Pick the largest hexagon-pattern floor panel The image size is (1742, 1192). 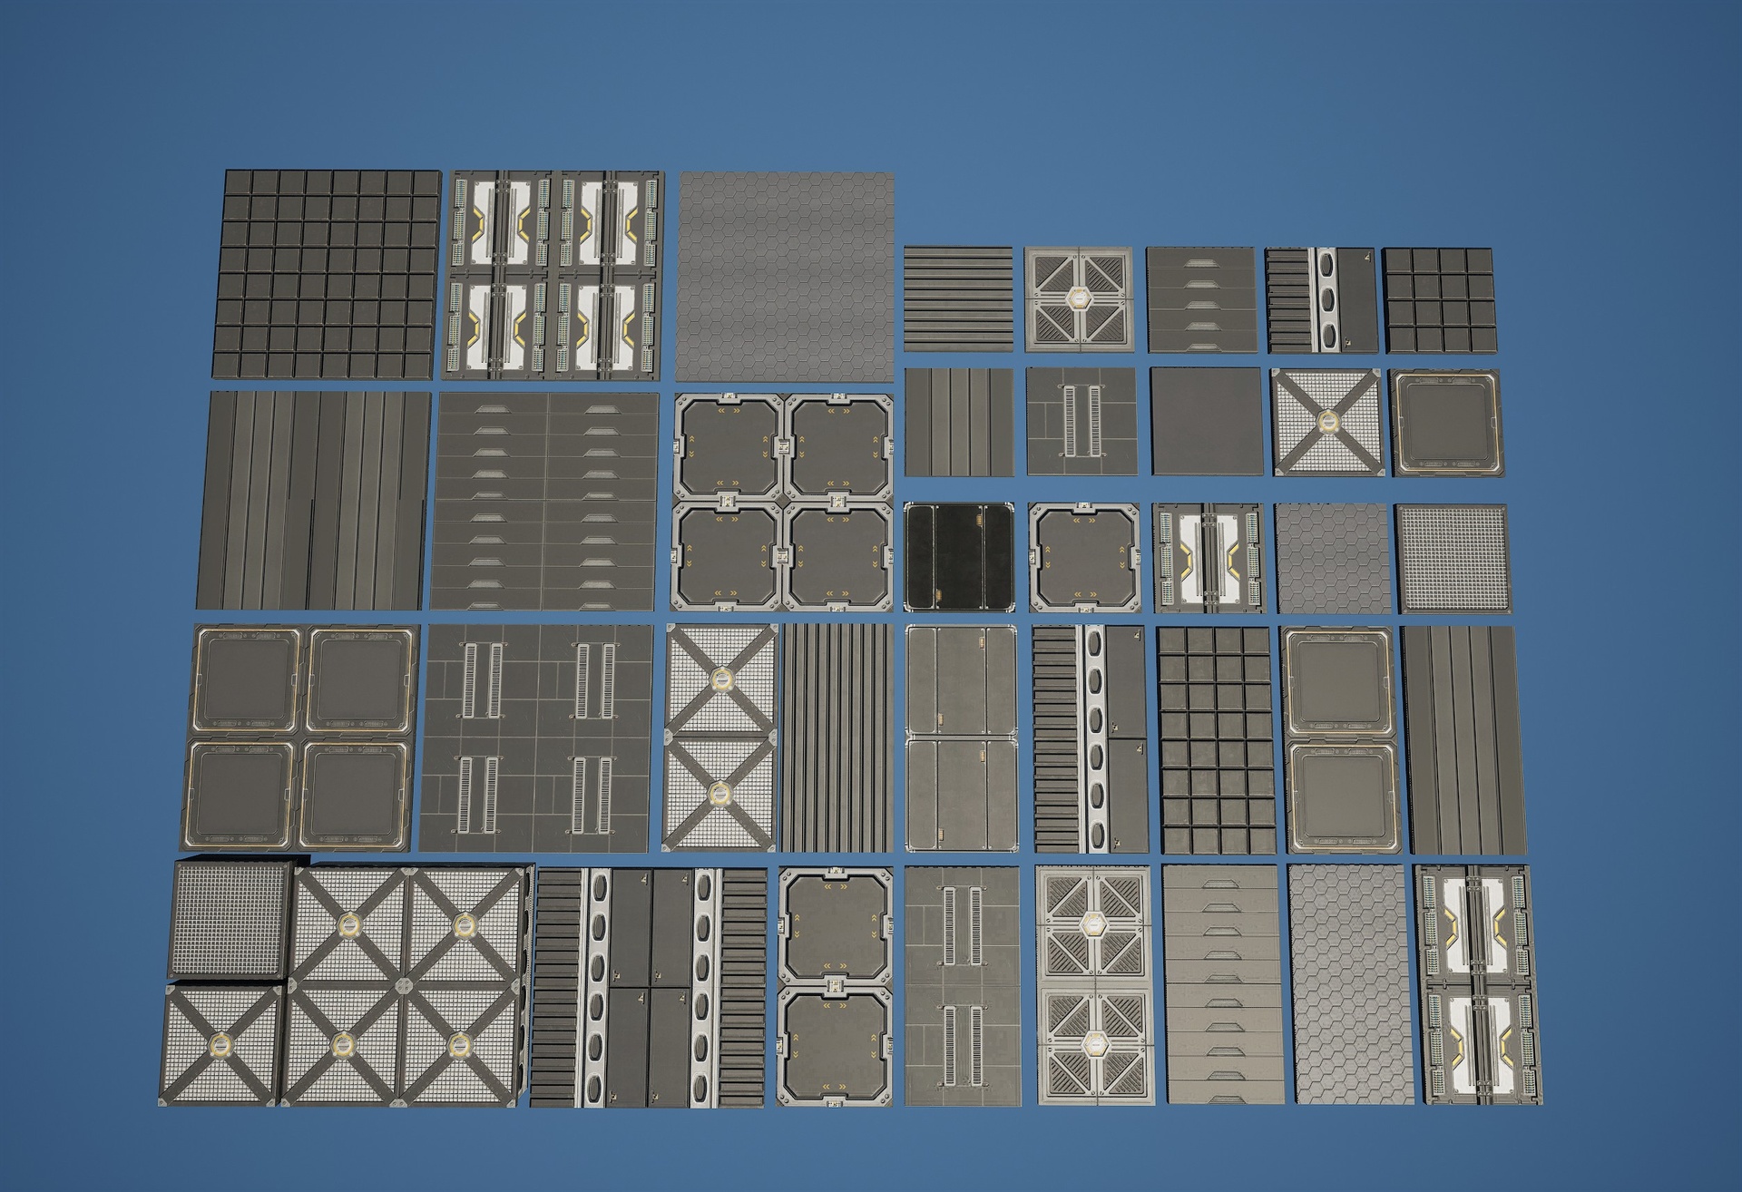click(785, 276)
